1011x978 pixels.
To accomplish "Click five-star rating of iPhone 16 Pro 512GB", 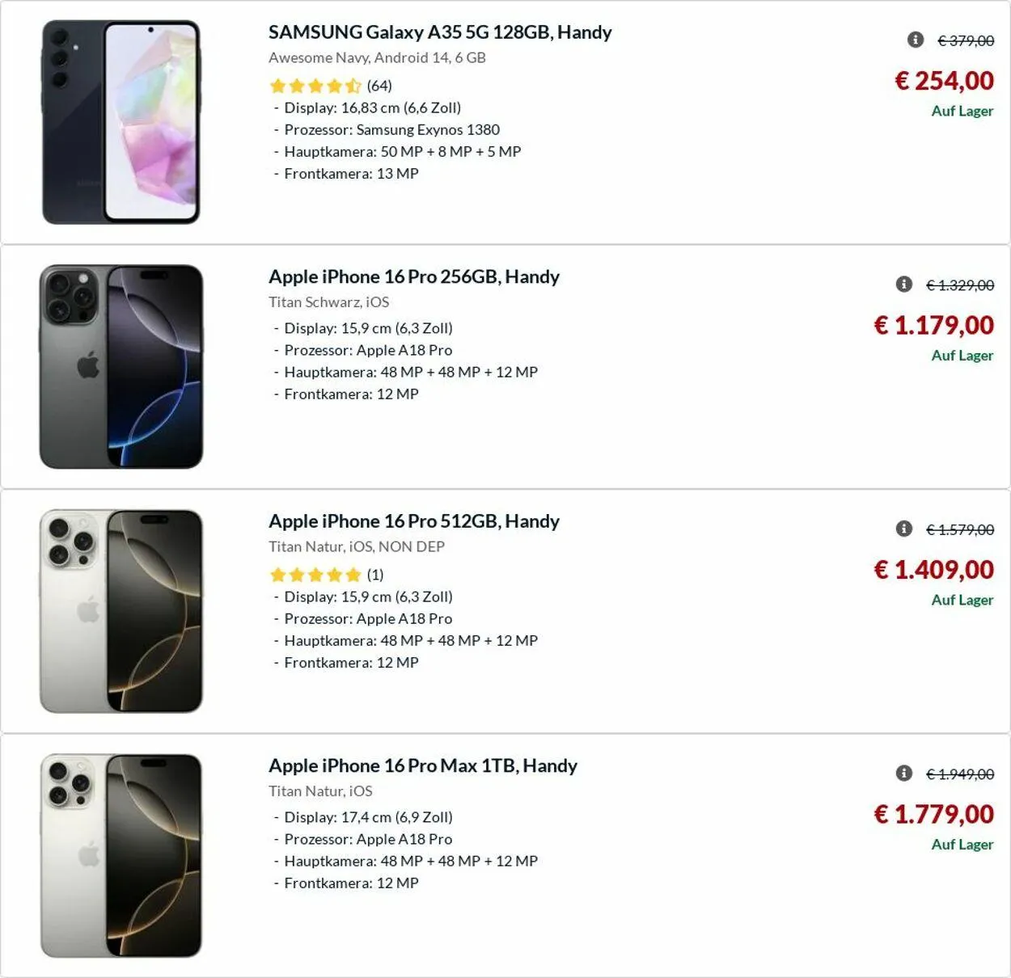I will pos(315,575).
